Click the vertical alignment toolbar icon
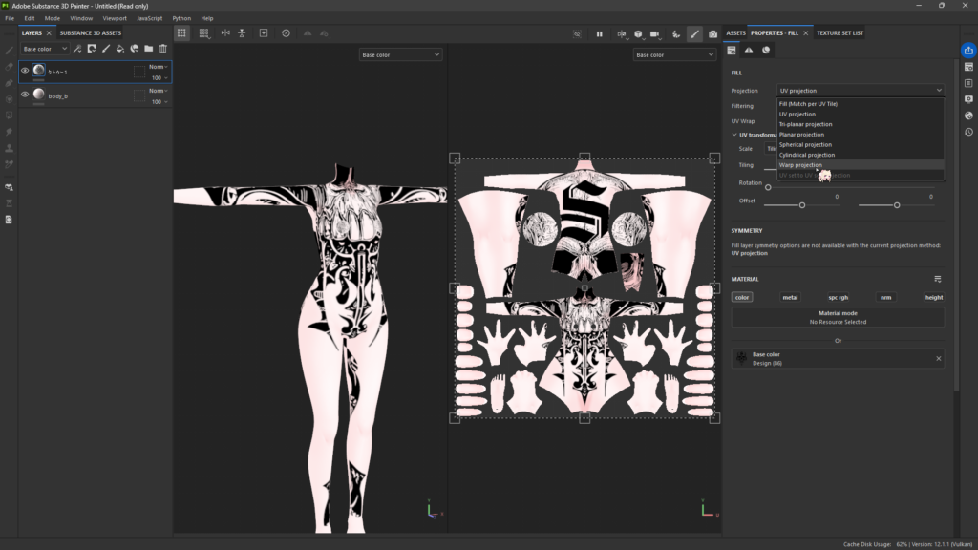This screenshot has width=978, height=550. click(242, 33)
